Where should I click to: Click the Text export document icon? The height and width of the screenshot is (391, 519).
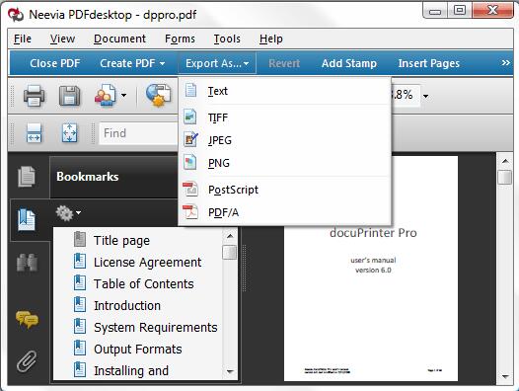[190, 91]
